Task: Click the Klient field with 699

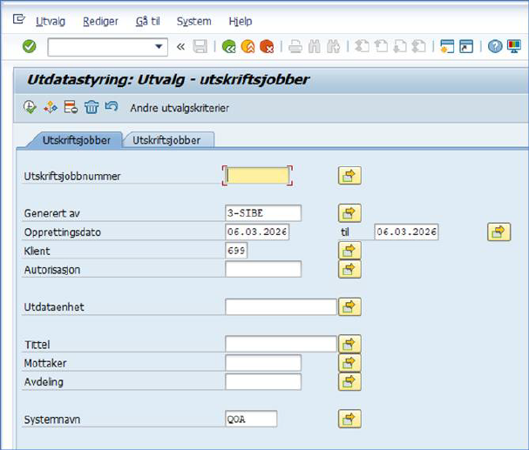Action: pyautogui.click(x=236, y=251)
